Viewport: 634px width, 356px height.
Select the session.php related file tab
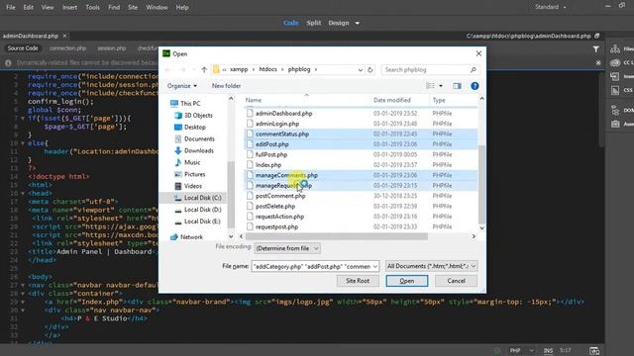[112, 48]
